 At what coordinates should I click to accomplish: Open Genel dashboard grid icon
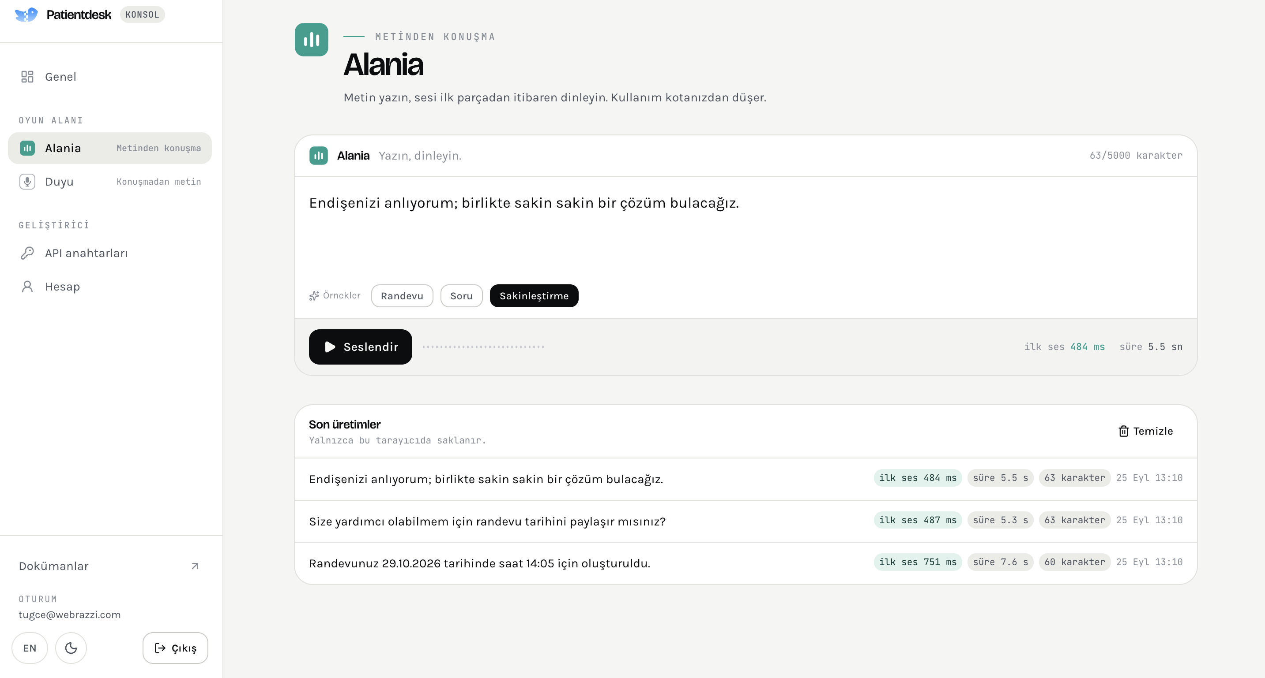click(x=27, y=77)
